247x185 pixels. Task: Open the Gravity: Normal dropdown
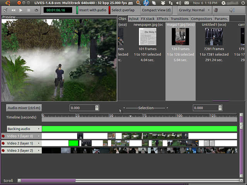[195, 10]
